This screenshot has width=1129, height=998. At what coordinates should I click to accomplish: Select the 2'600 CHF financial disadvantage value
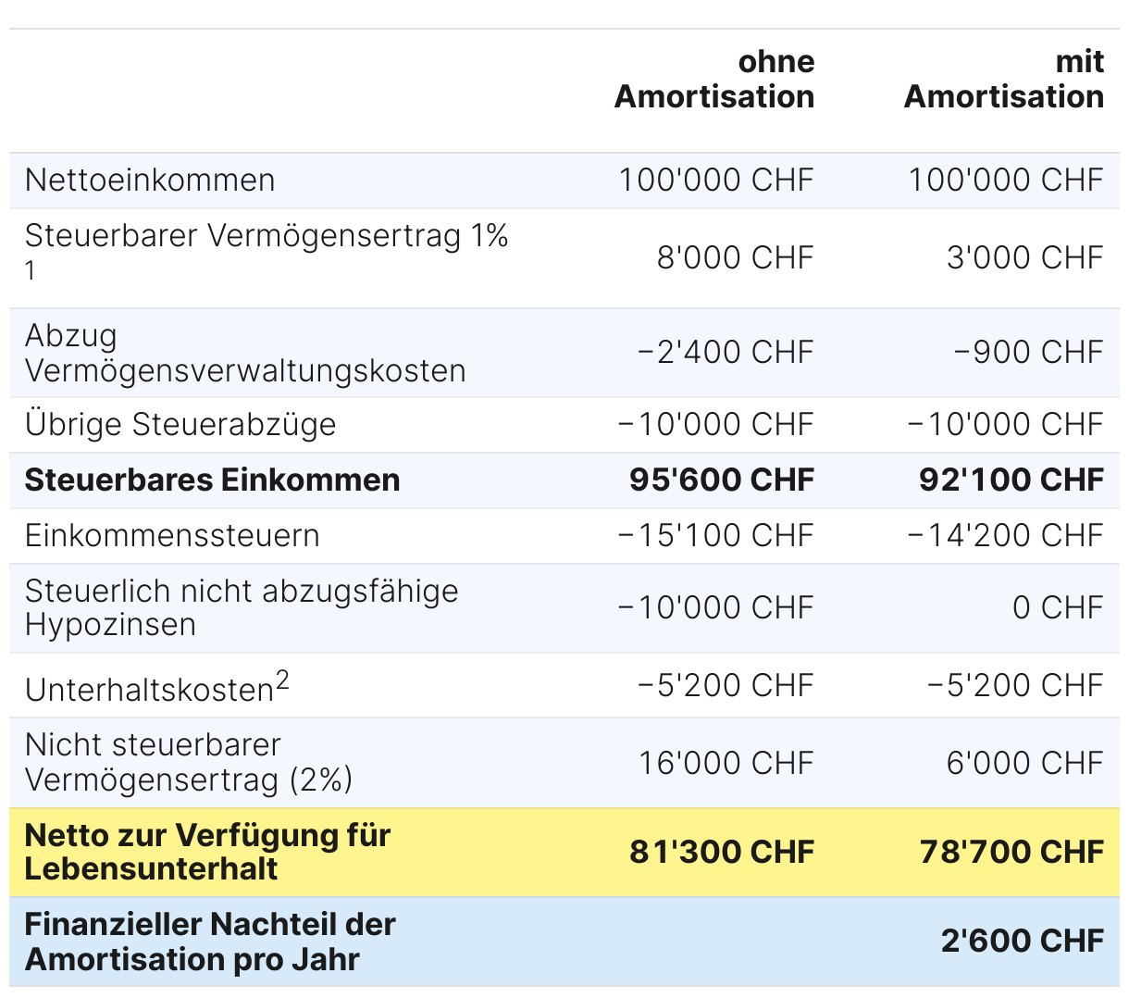tap(1022, 941)
